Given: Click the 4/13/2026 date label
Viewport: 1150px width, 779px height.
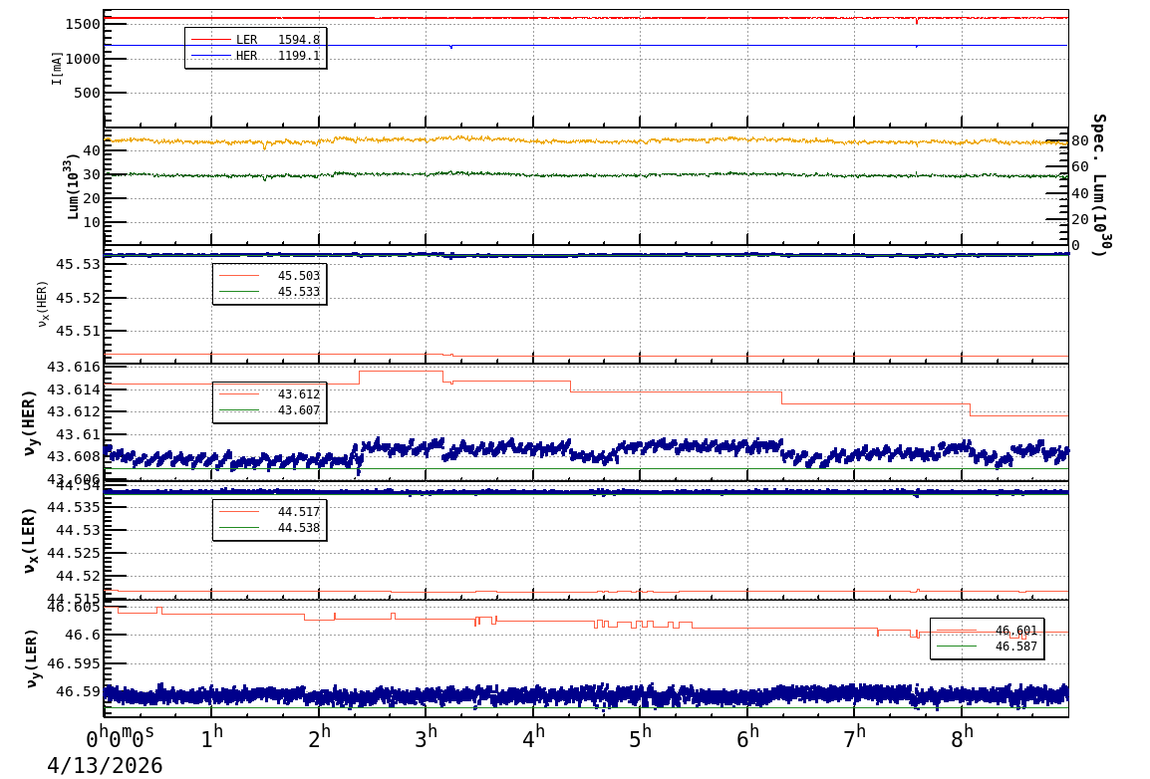Looking at the screenshot, I should pyautogui.click(x=105, y=766).
